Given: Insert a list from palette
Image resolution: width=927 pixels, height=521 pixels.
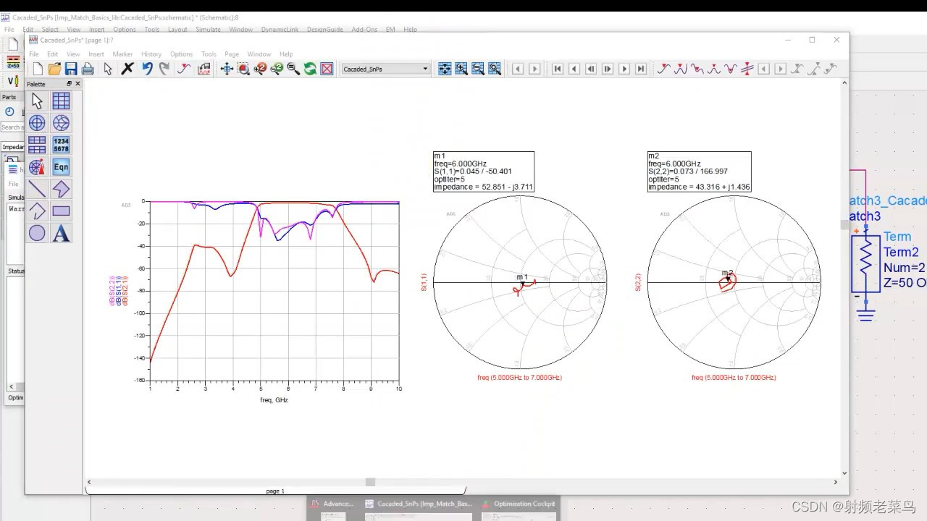Looking at the screenshot, I should coord(62,145).
